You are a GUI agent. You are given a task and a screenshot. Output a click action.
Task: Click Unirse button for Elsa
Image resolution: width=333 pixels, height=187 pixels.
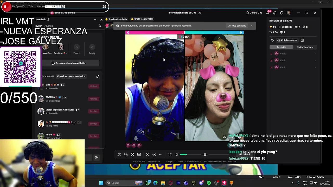94,86
